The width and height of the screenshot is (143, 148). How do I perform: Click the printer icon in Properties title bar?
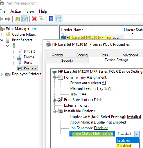(x=48, y=44)
